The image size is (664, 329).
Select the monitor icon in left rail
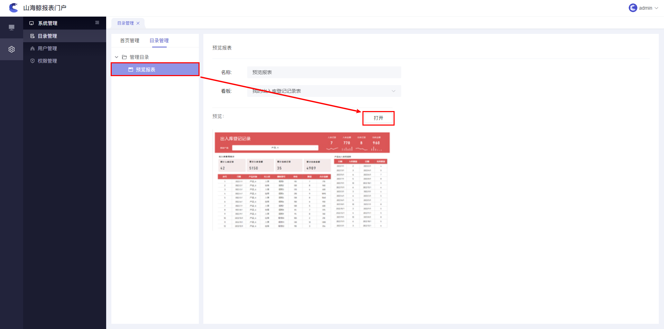click(x=11, y=27)
